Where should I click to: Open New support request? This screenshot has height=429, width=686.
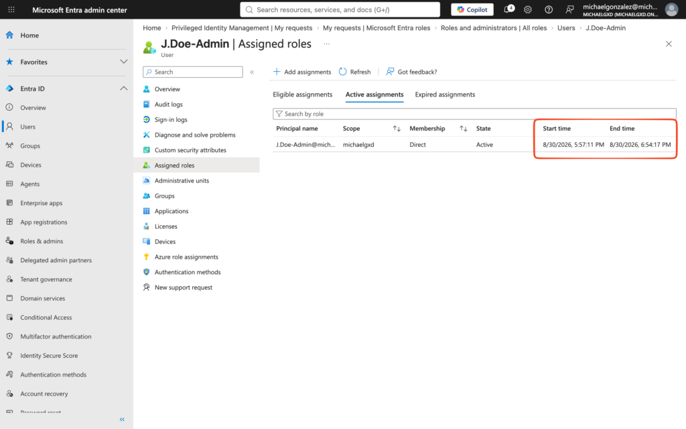[184, 288]
